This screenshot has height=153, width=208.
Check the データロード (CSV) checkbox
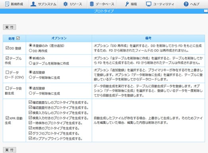(x=7, y=72)
